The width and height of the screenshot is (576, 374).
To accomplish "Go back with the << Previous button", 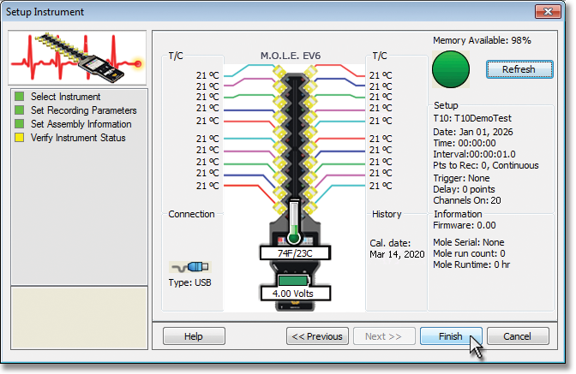I will [x=317, y=335].
